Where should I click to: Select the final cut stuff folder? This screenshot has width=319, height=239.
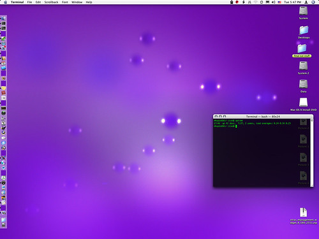coord(302,48)
